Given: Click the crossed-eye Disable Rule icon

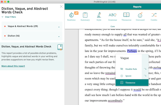Looking at the screenshot, I should 122,69.
